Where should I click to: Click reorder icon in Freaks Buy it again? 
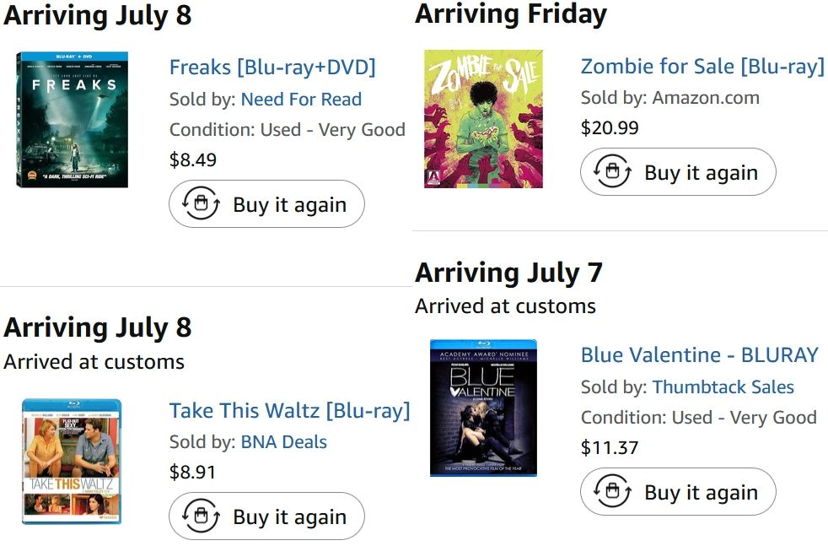coord(201,203)
